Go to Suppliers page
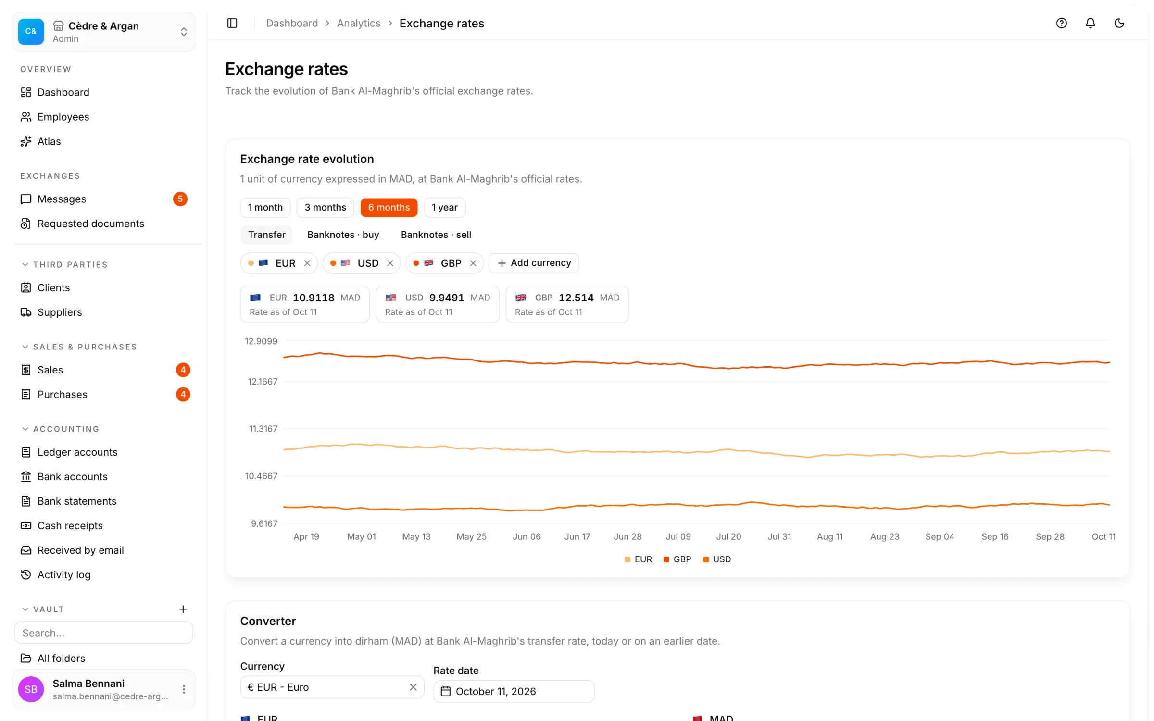Viewport: 1154px width, 721px height. pyautogui.click(x=104, y=312)
